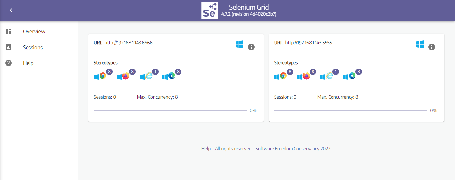
Task: Click Stereotypes label on node :6666
Action: [x=105, y=63]
